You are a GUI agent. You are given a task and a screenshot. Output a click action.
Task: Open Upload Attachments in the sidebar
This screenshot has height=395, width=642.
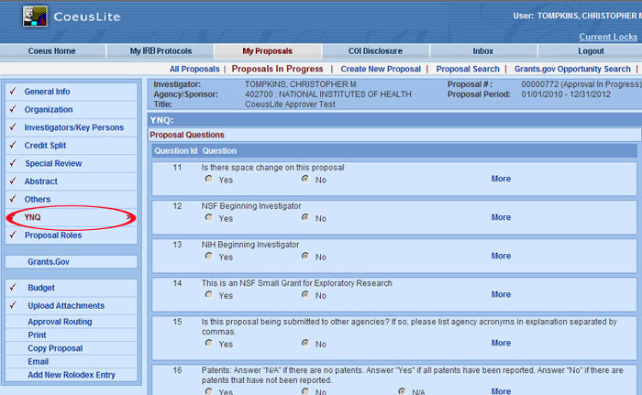pos(64,305)
